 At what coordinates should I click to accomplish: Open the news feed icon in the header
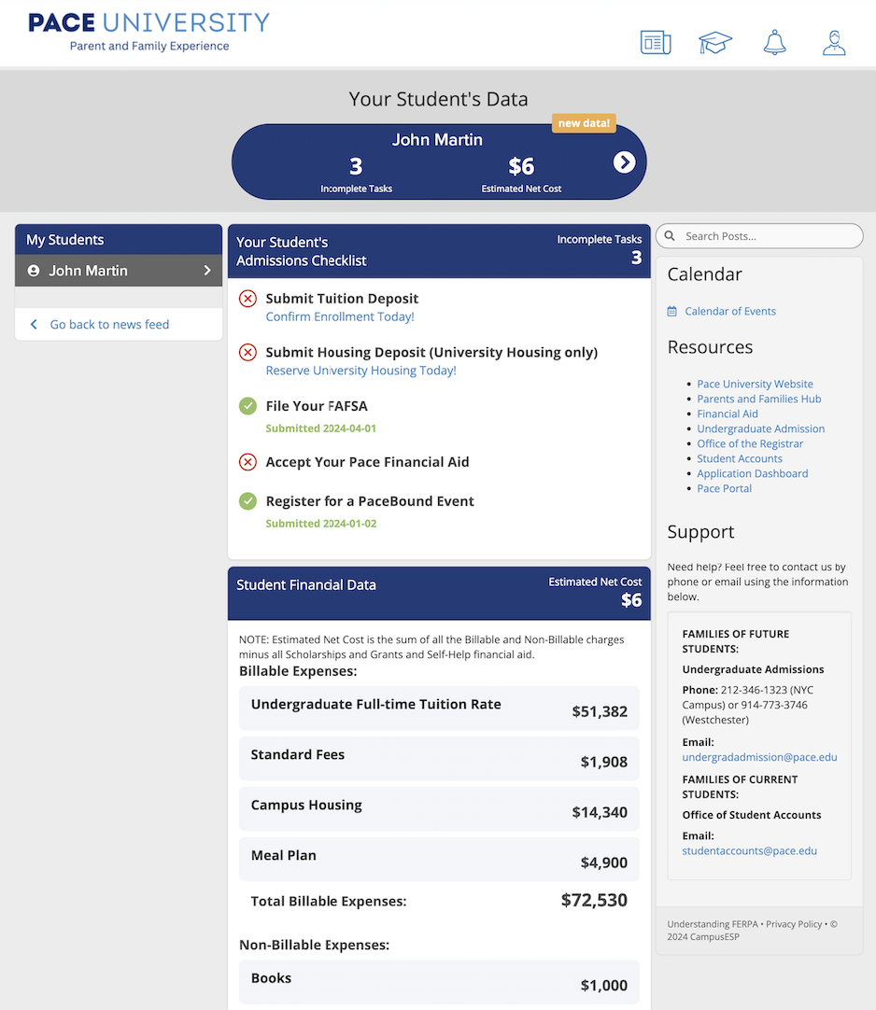pyautogui.click(x=655, y=42)
